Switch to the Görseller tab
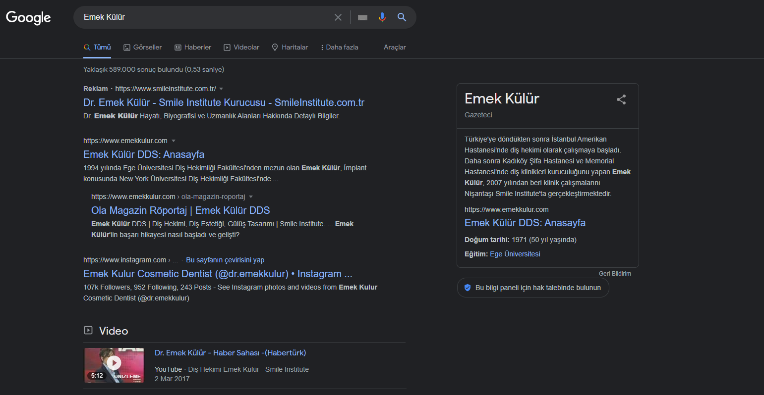The width and height of the screenshot is (764, 395). pyautogui.click(x=143, y=48)
